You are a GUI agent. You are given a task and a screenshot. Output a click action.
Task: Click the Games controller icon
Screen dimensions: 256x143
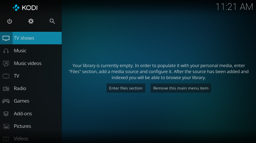6,101
